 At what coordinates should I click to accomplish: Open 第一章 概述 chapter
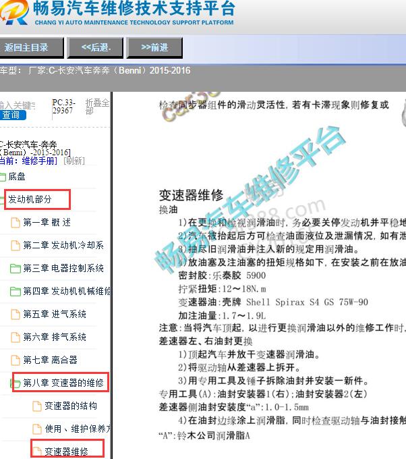point(47,222)
